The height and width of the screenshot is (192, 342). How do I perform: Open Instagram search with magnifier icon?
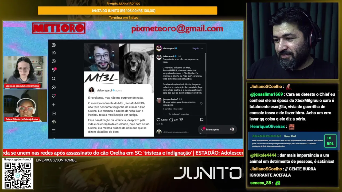click(x=54, y=79)
